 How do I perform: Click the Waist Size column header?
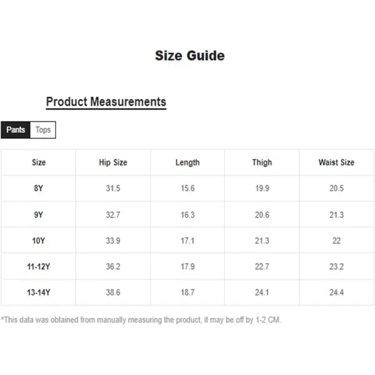pyautogui.click(x=336, y=162)
